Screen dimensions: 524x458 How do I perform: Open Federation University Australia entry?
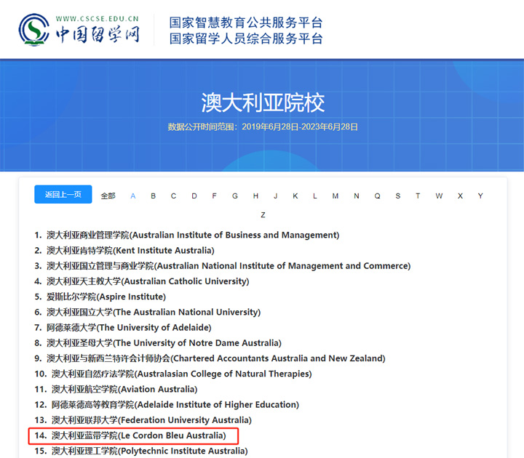tap(143, 420)
